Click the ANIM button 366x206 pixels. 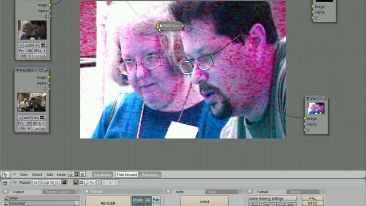(204, 202)
